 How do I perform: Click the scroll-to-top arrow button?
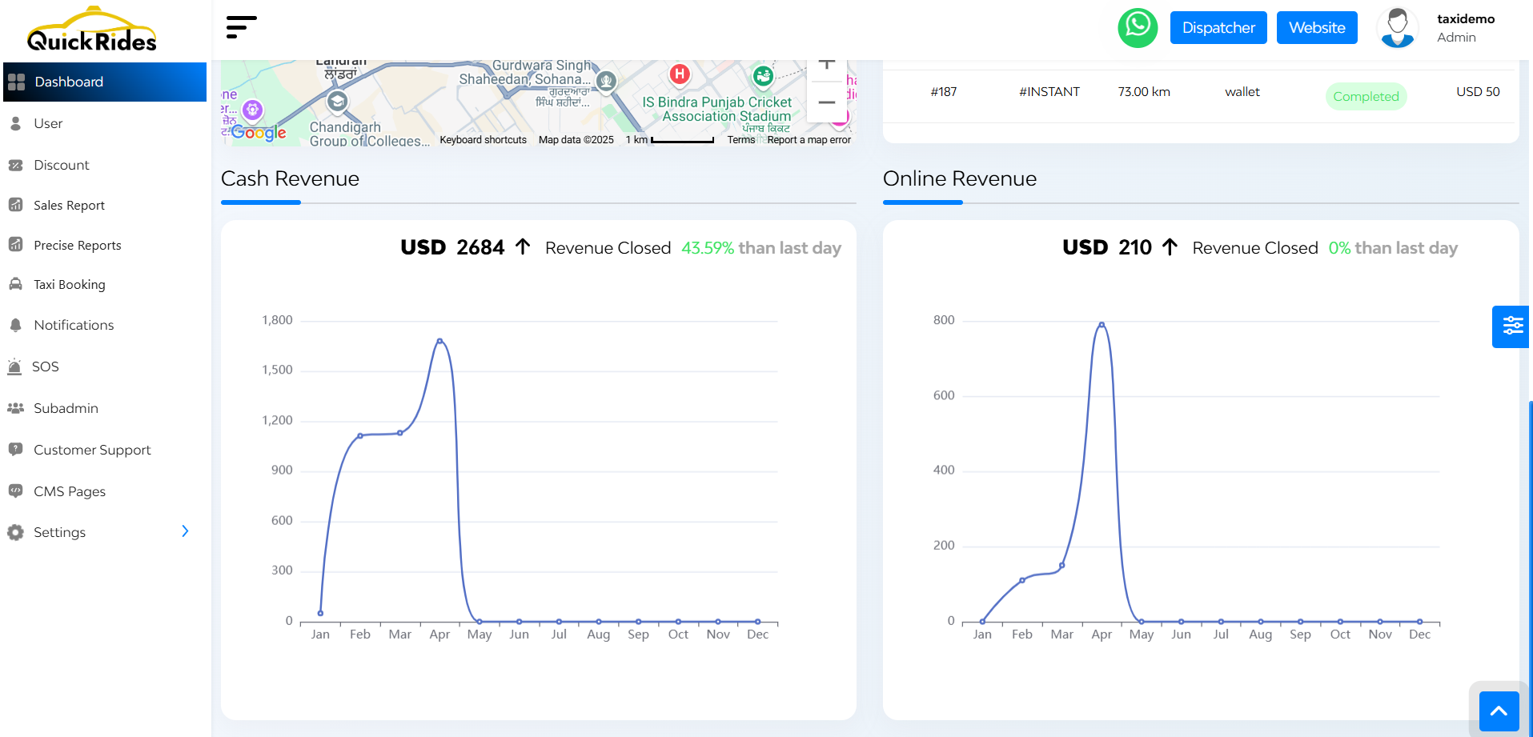pyautogui.click(x=1499, y=711)
